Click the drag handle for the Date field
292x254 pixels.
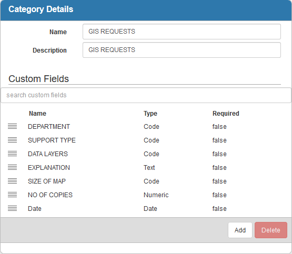click(12, 208)
